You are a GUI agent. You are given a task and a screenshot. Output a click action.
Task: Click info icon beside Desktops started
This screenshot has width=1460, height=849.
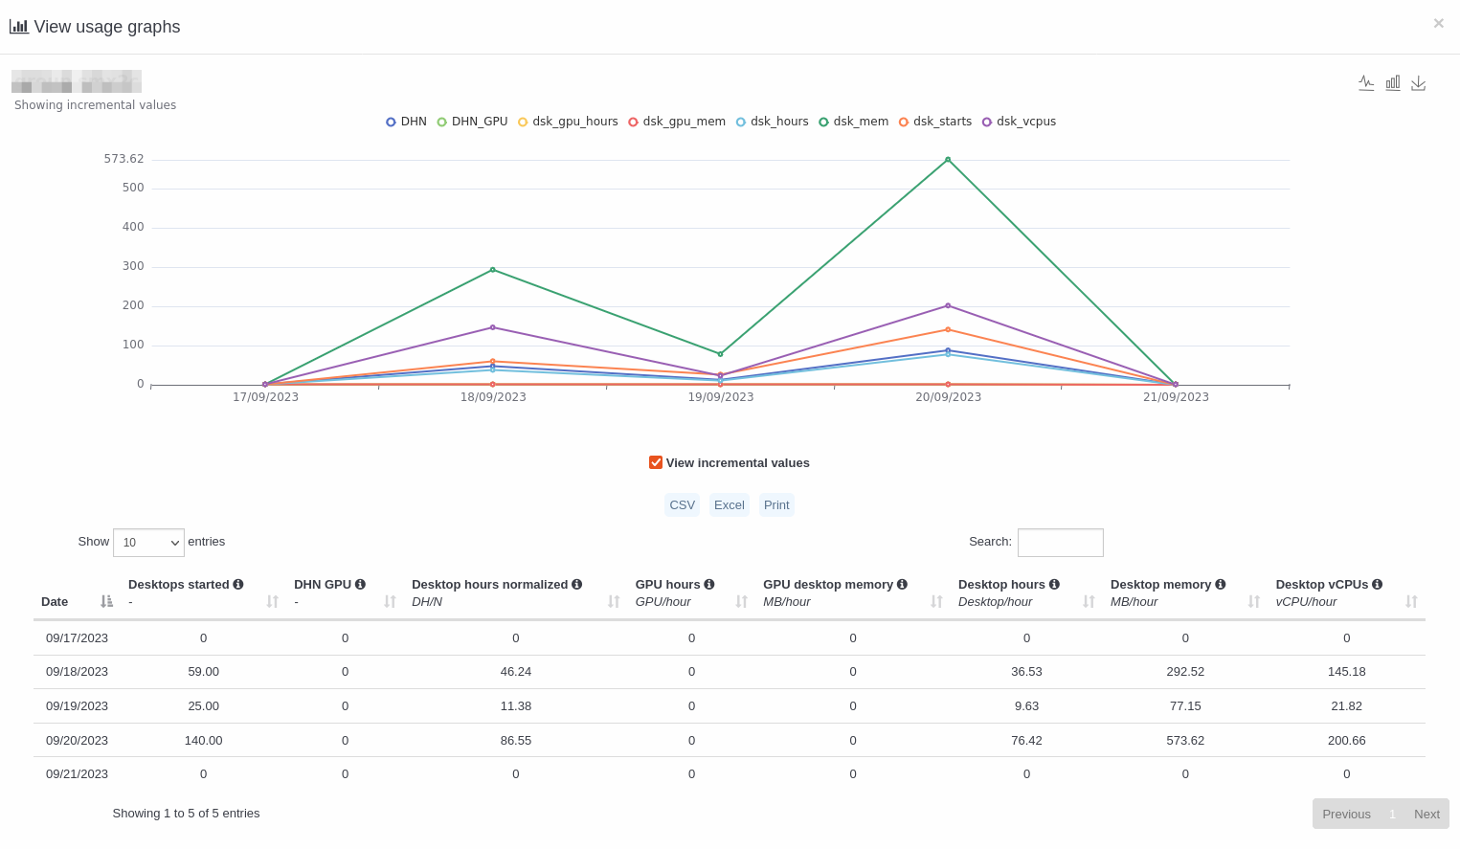[238, 584]
